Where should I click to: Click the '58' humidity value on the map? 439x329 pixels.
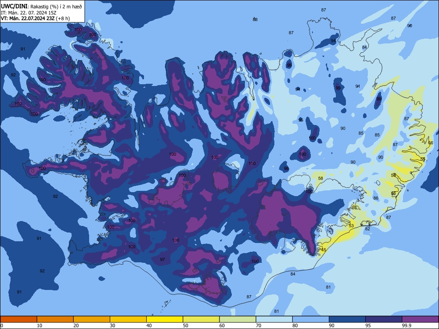coord(320,178)
